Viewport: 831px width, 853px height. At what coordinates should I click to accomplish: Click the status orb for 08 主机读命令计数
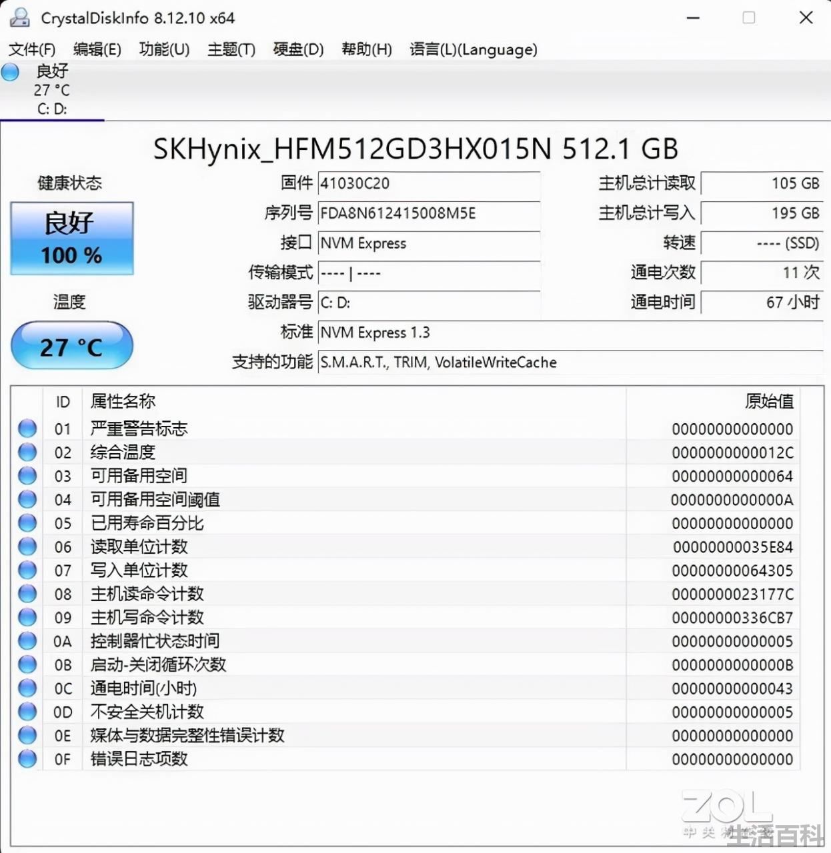tap(27, 594)
